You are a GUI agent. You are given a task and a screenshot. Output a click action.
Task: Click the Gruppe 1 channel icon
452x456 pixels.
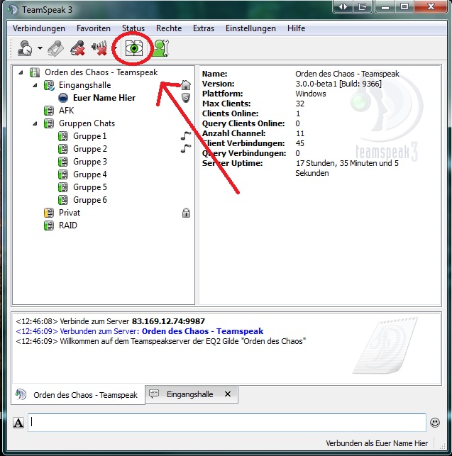pyautogui.click(x=63, y=136)
